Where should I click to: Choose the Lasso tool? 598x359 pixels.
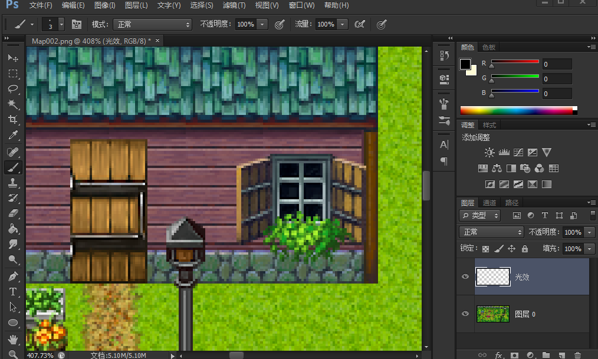(13, 89)
